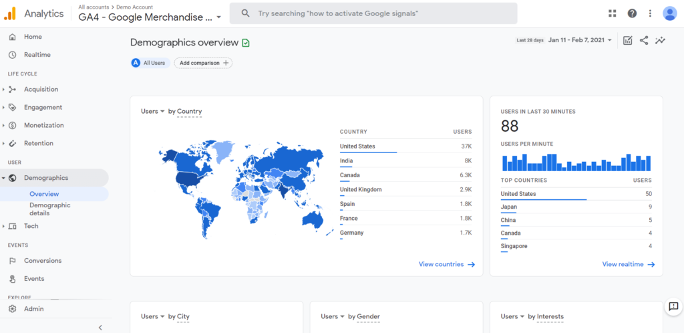Click Add comparison button

pos(203,63)
